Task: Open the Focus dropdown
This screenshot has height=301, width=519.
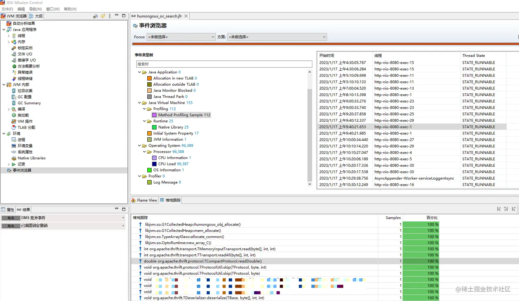Action: click(181, 37)
